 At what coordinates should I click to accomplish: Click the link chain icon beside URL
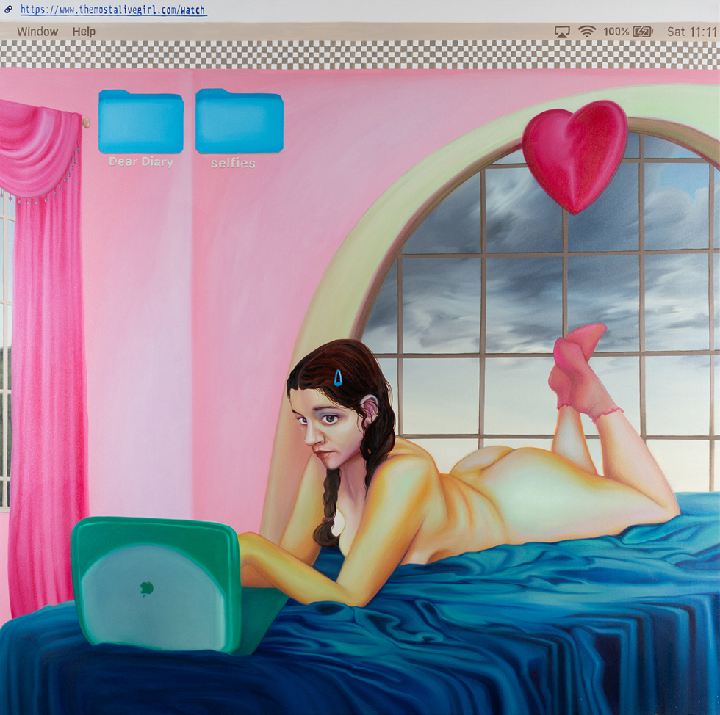pyautogui.click(x=8, y=10)
